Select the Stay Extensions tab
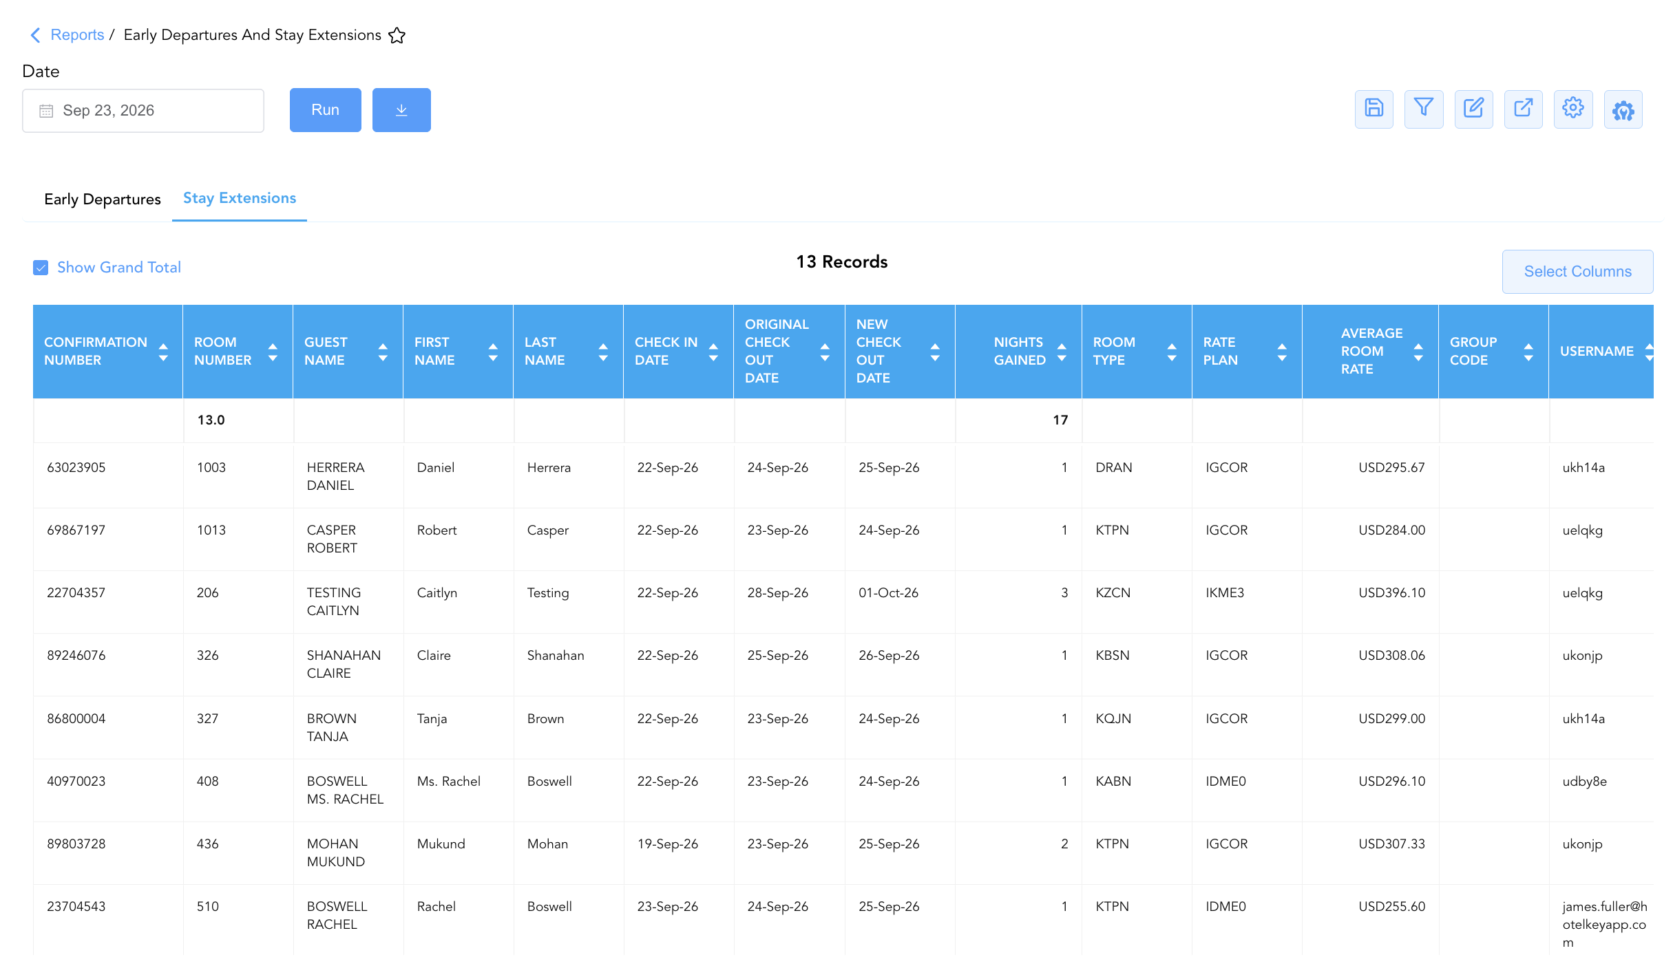1673x966 pixels. point(240,198)
